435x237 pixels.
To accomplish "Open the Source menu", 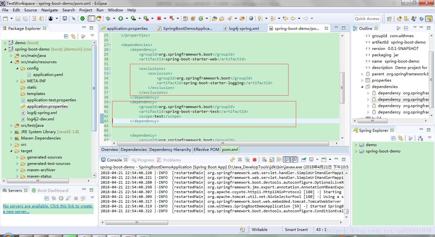I will point(31,10).
